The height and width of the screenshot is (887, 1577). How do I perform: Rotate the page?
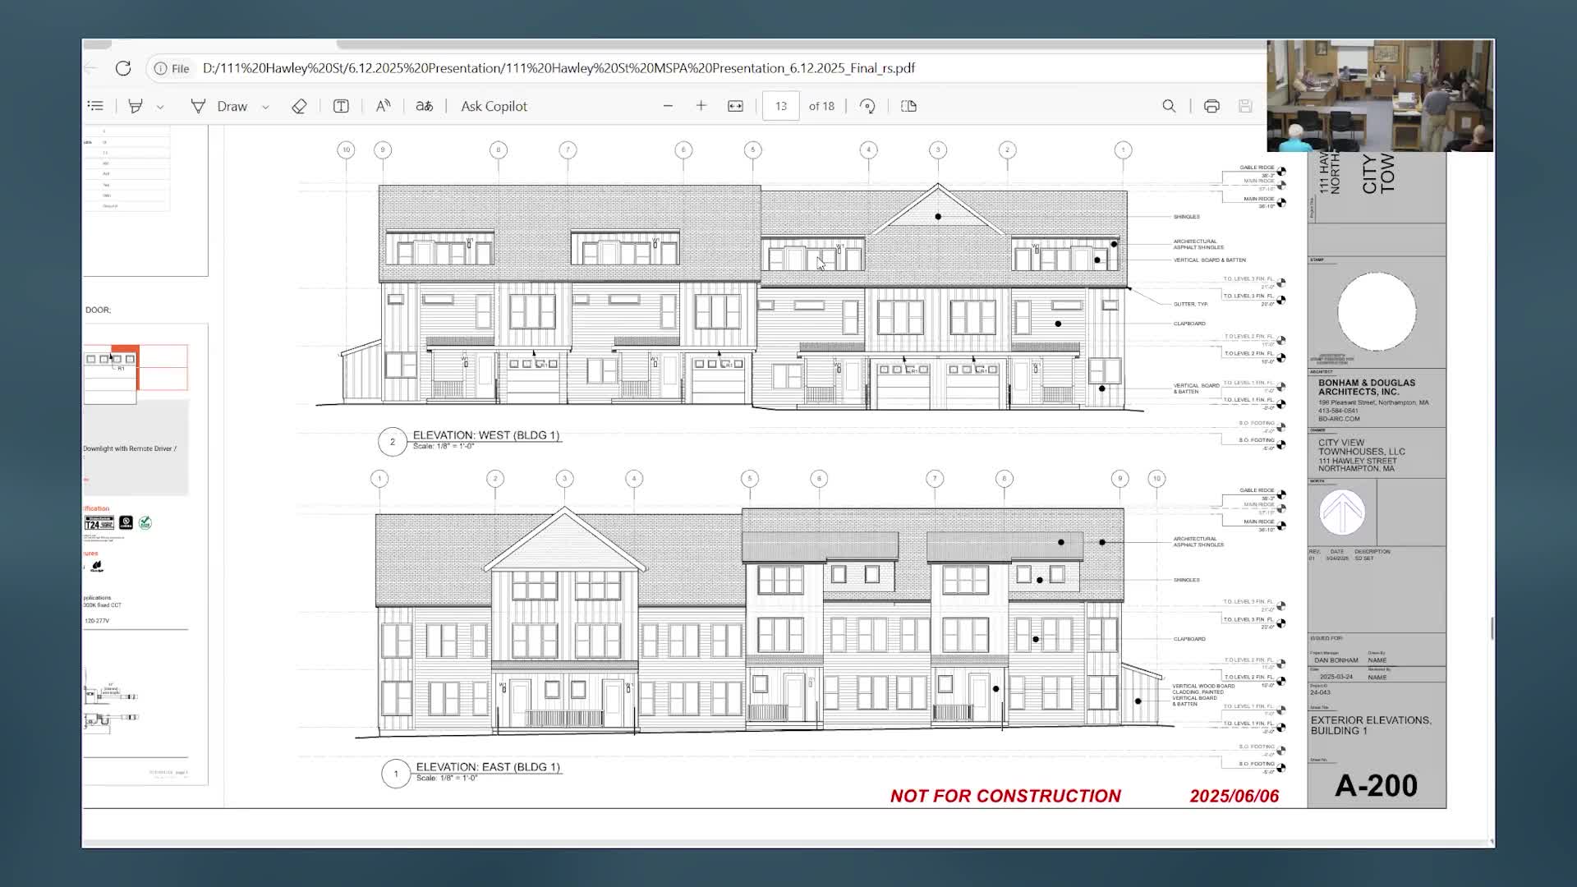[867, 106]
